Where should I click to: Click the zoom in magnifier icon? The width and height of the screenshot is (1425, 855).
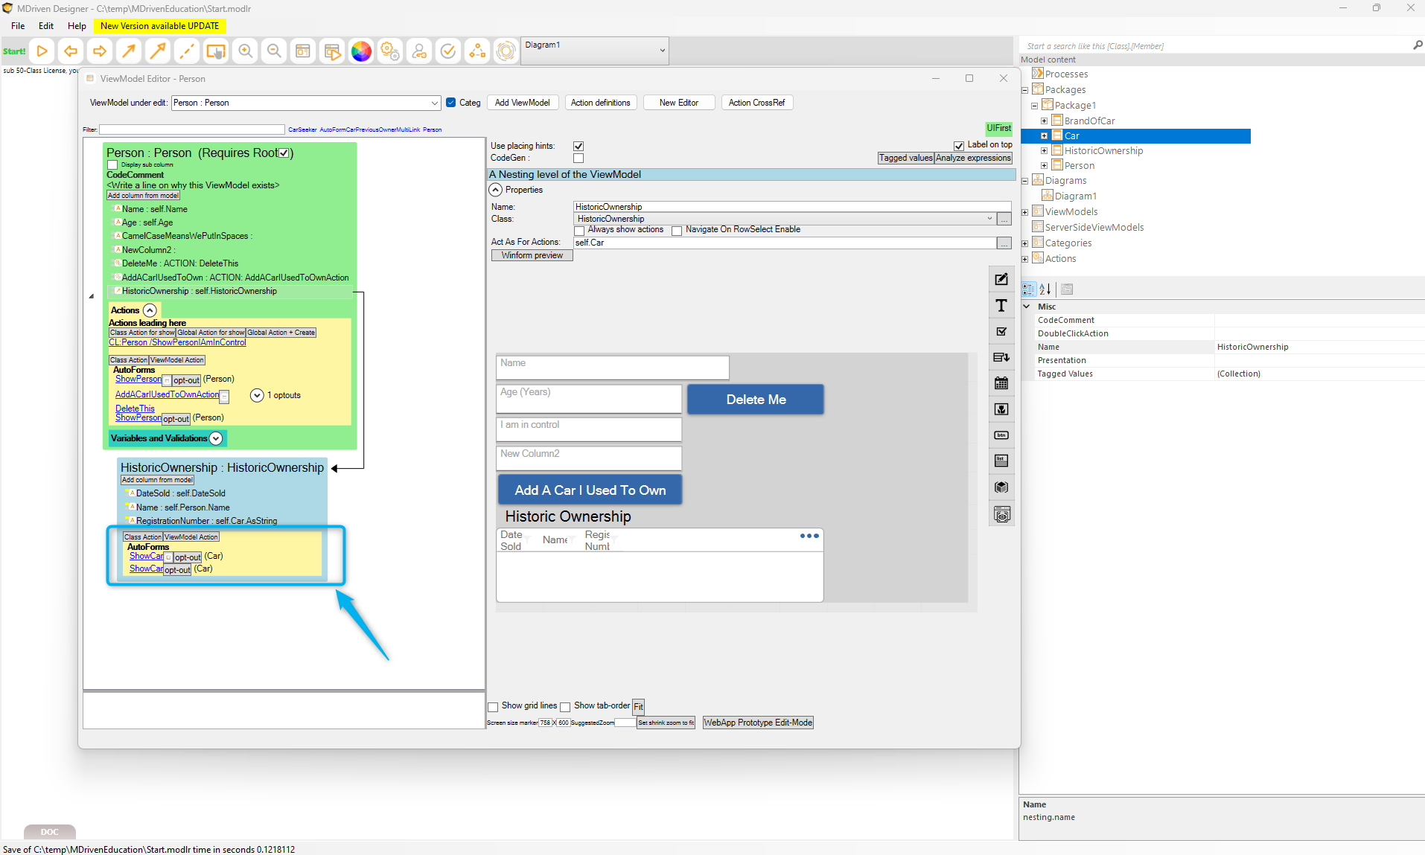[x=245, y=51]
